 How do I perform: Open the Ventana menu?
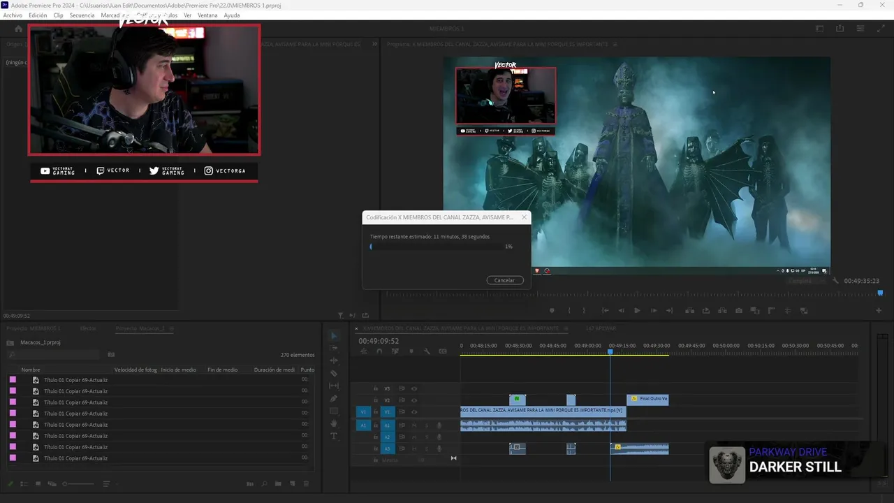click(207, 15)
